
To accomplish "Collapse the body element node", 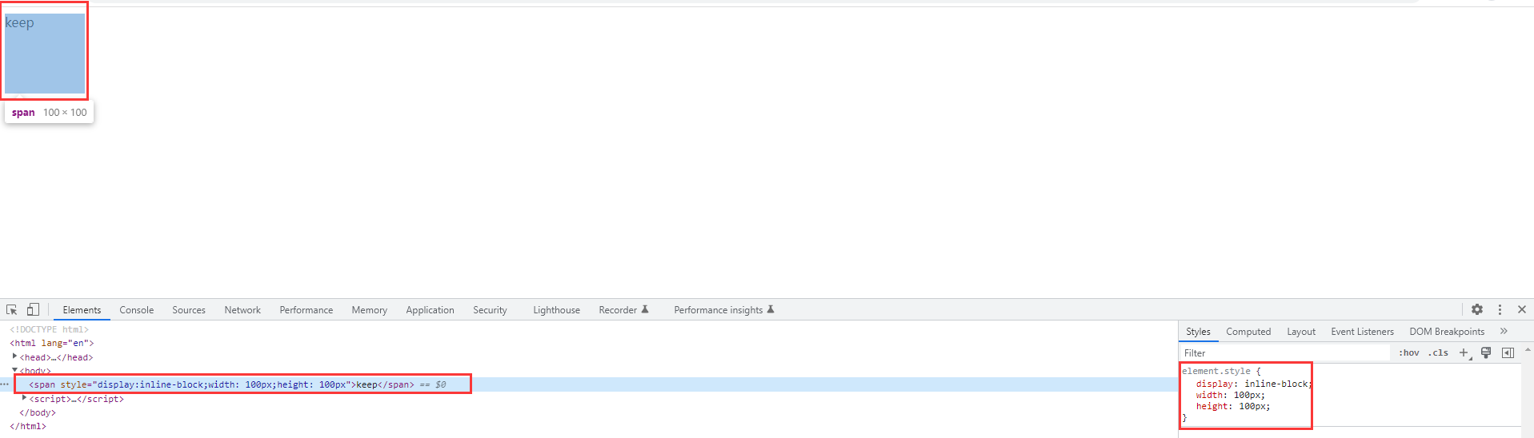I will [x=14, y=370].
